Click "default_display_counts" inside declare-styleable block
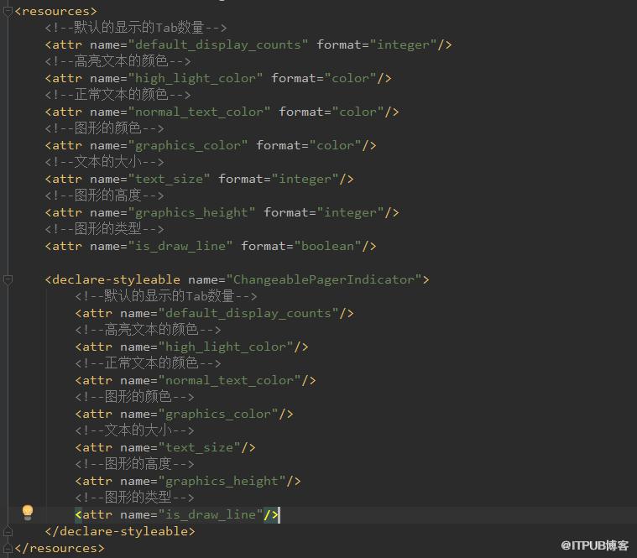The height and width of the screenshot is (558, 637). (248, 313)
